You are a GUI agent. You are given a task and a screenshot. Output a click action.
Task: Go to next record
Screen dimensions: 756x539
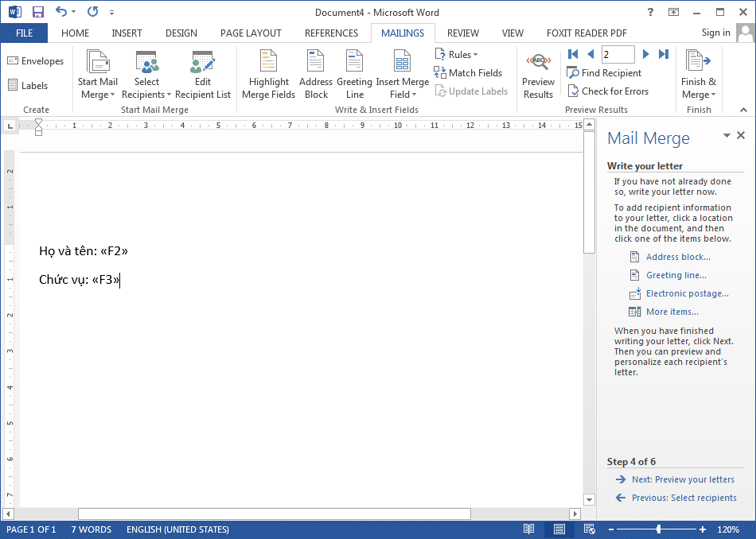click(645, 54)
